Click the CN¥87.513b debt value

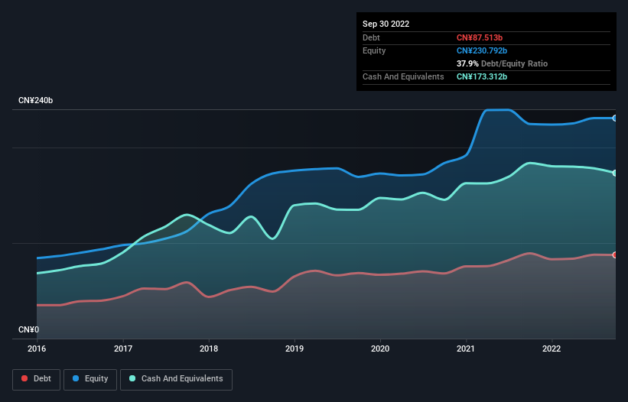point(480,37)
